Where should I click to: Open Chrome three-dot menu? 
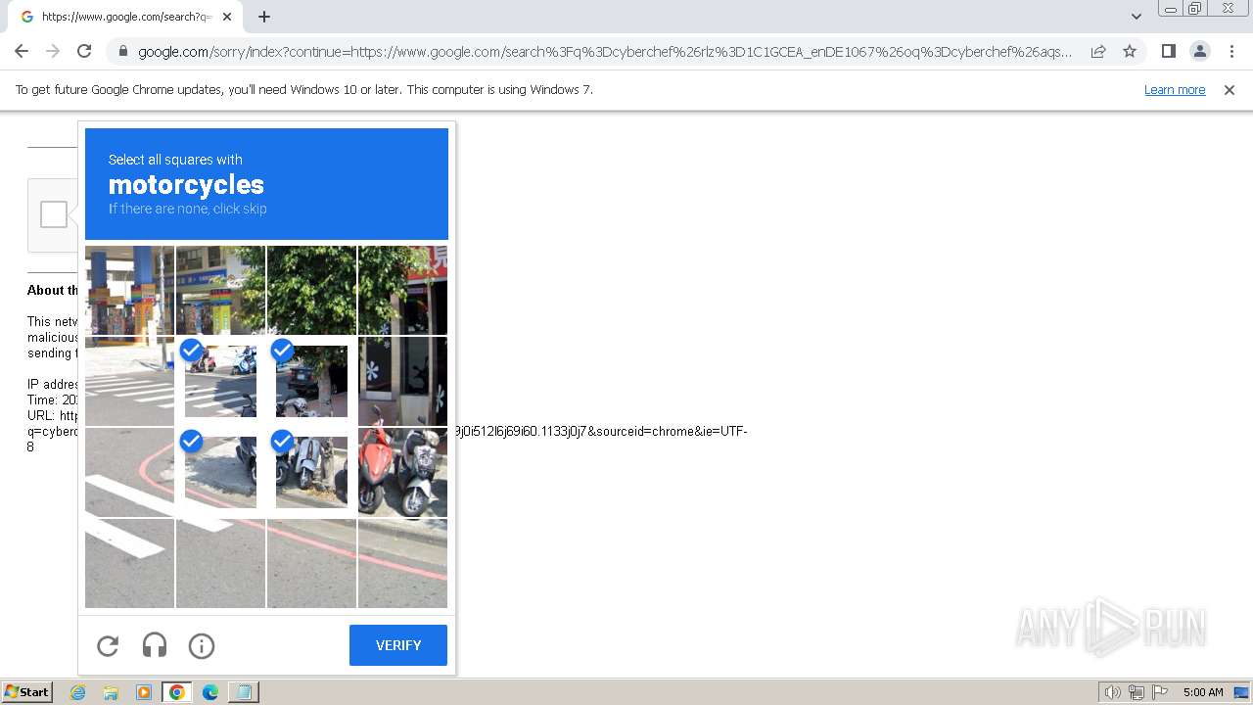1232,51
